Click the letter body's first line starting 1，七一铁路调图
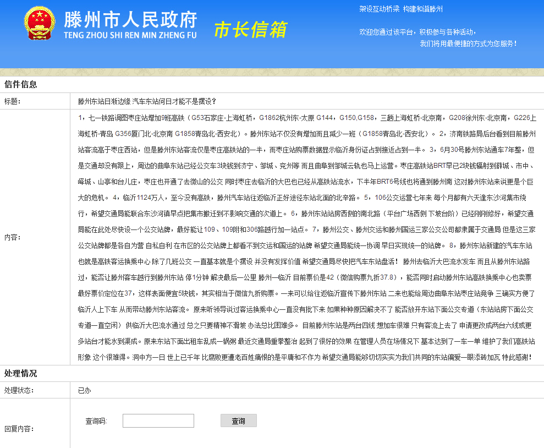 click(x=307, y=118)
